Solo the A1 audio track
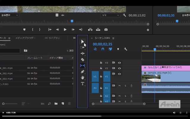Image resolution: width=190 pixels, height=119 pixels. (125, 86)
